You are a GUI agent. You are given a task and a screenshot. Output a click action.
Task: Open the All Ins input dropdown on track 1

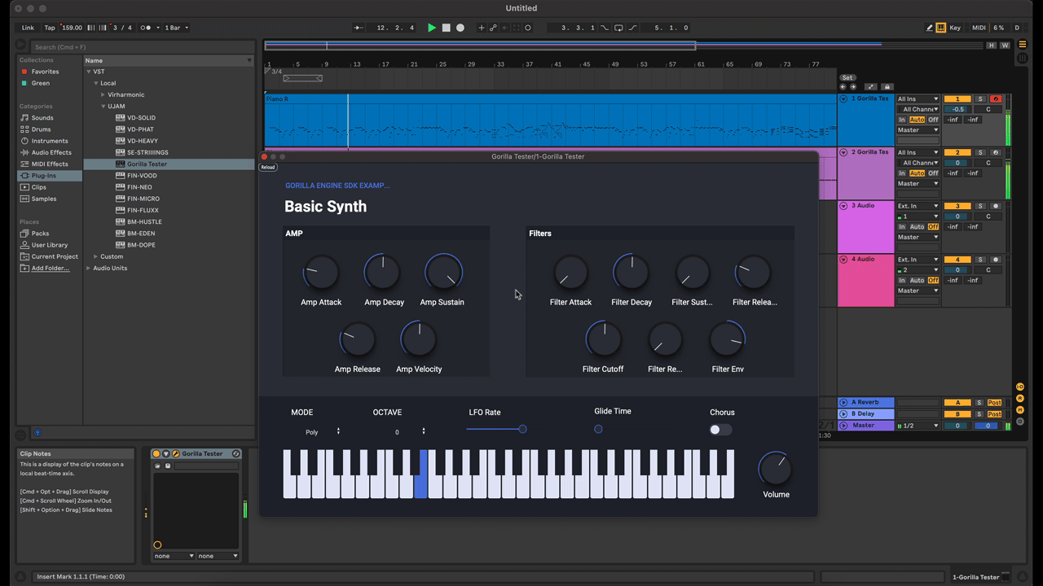tap(918, 98)
